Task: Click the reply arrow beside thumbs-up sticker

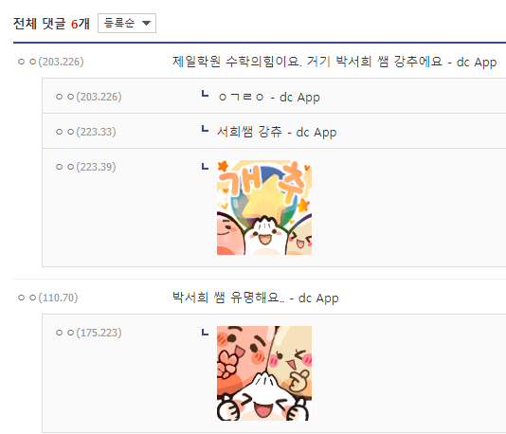Action: pos(205,332)
